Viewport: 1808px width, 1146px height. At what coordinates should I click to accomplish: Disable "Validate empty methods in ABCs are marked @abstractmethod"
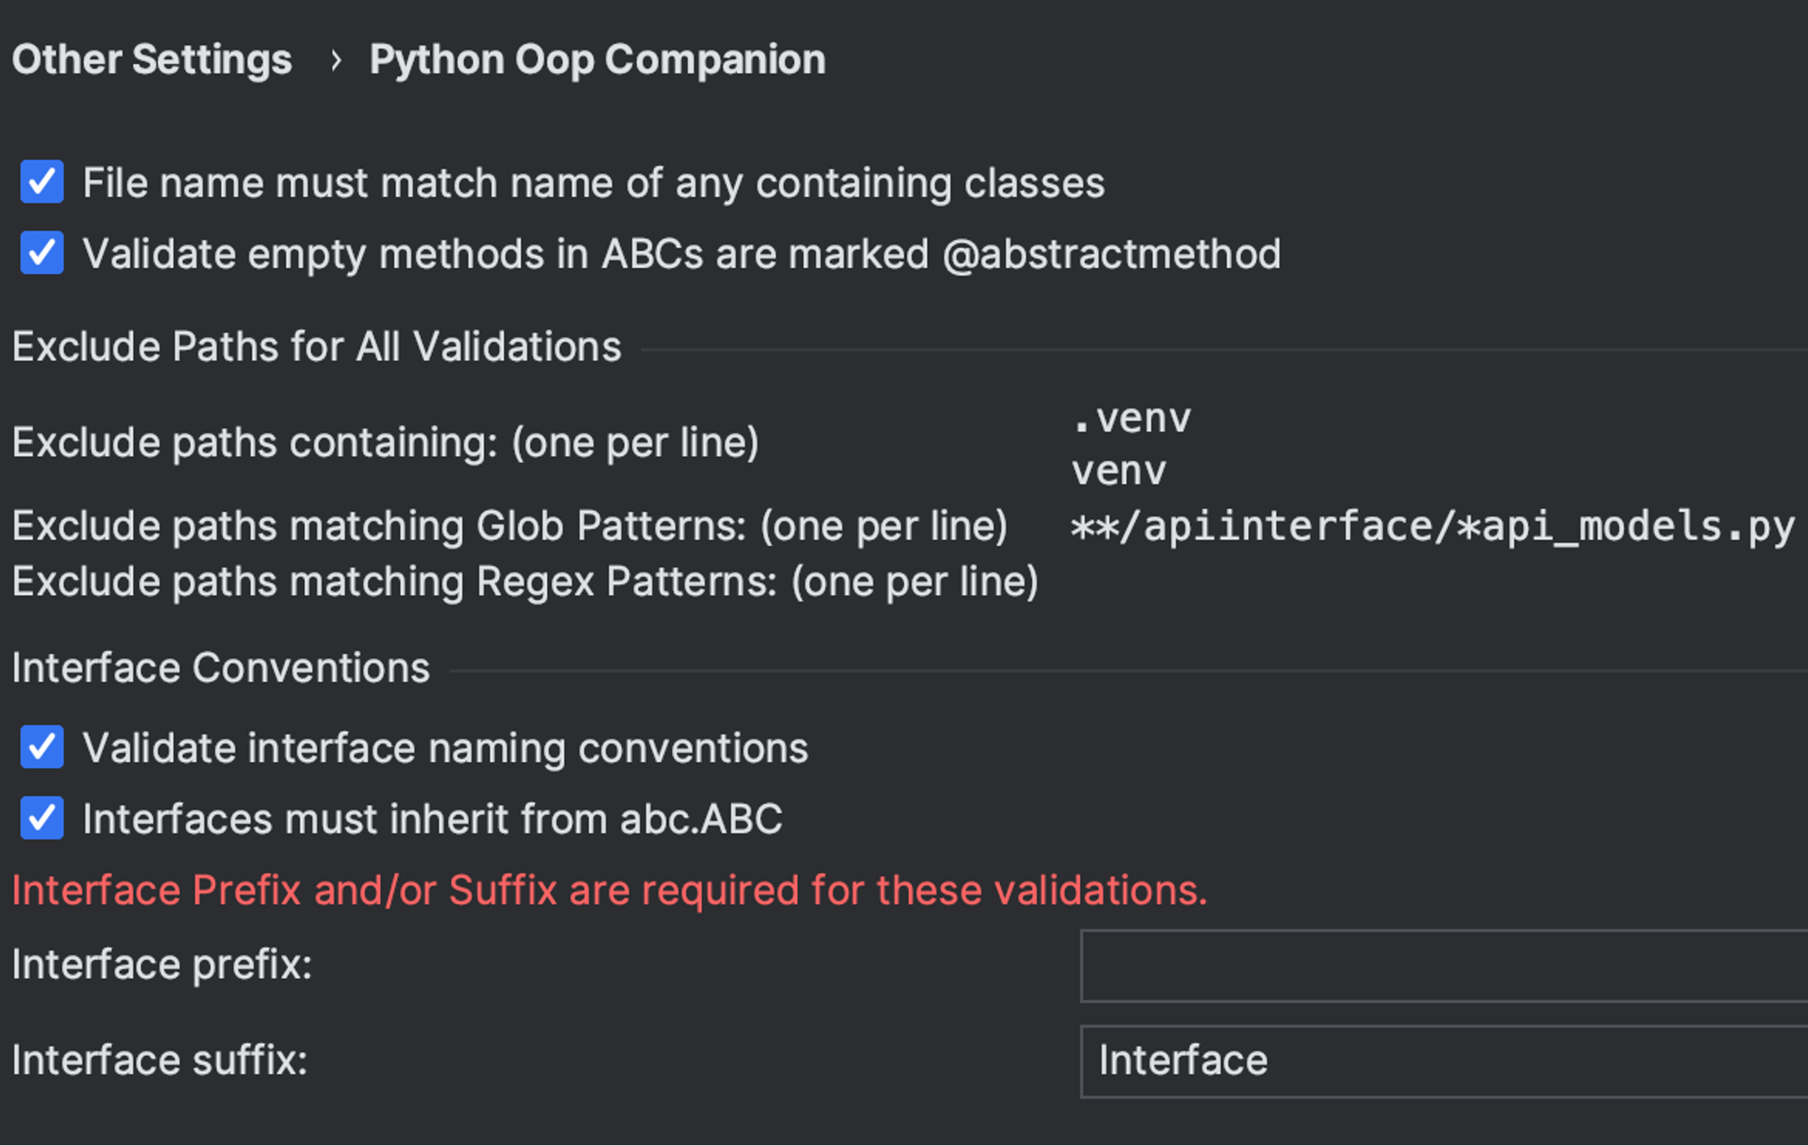pyautogui.click(x=41, y=253)
